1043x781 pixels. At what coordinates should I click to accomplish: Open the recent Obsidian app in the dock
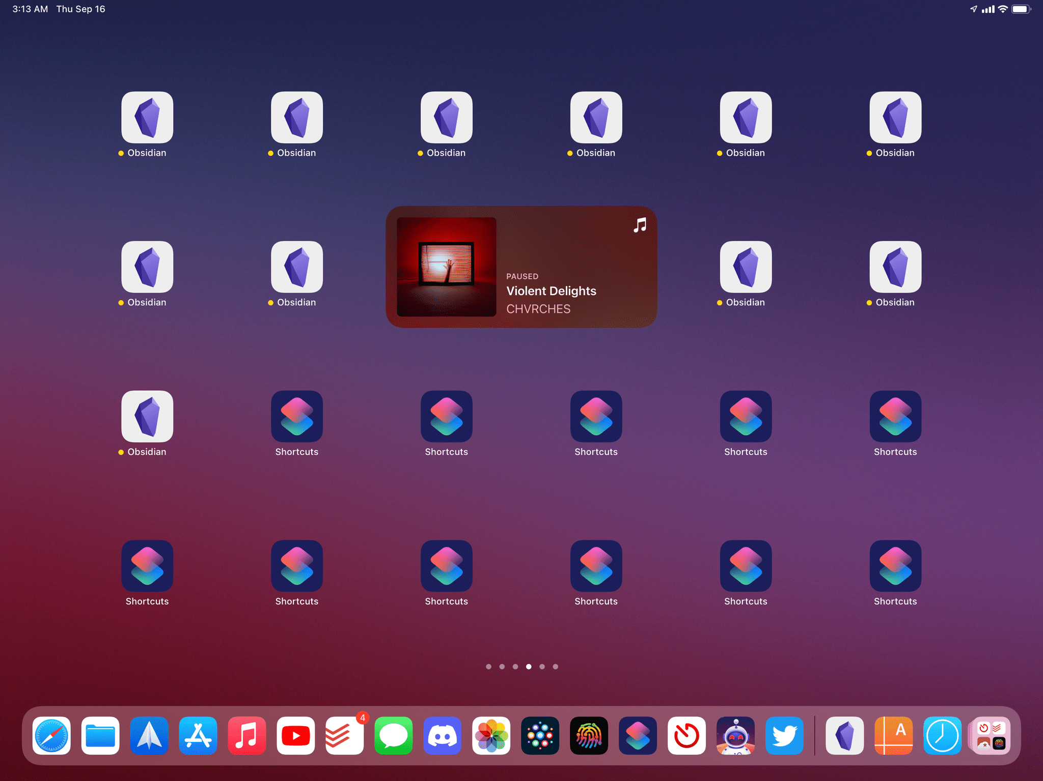click(x=845, y=735)
